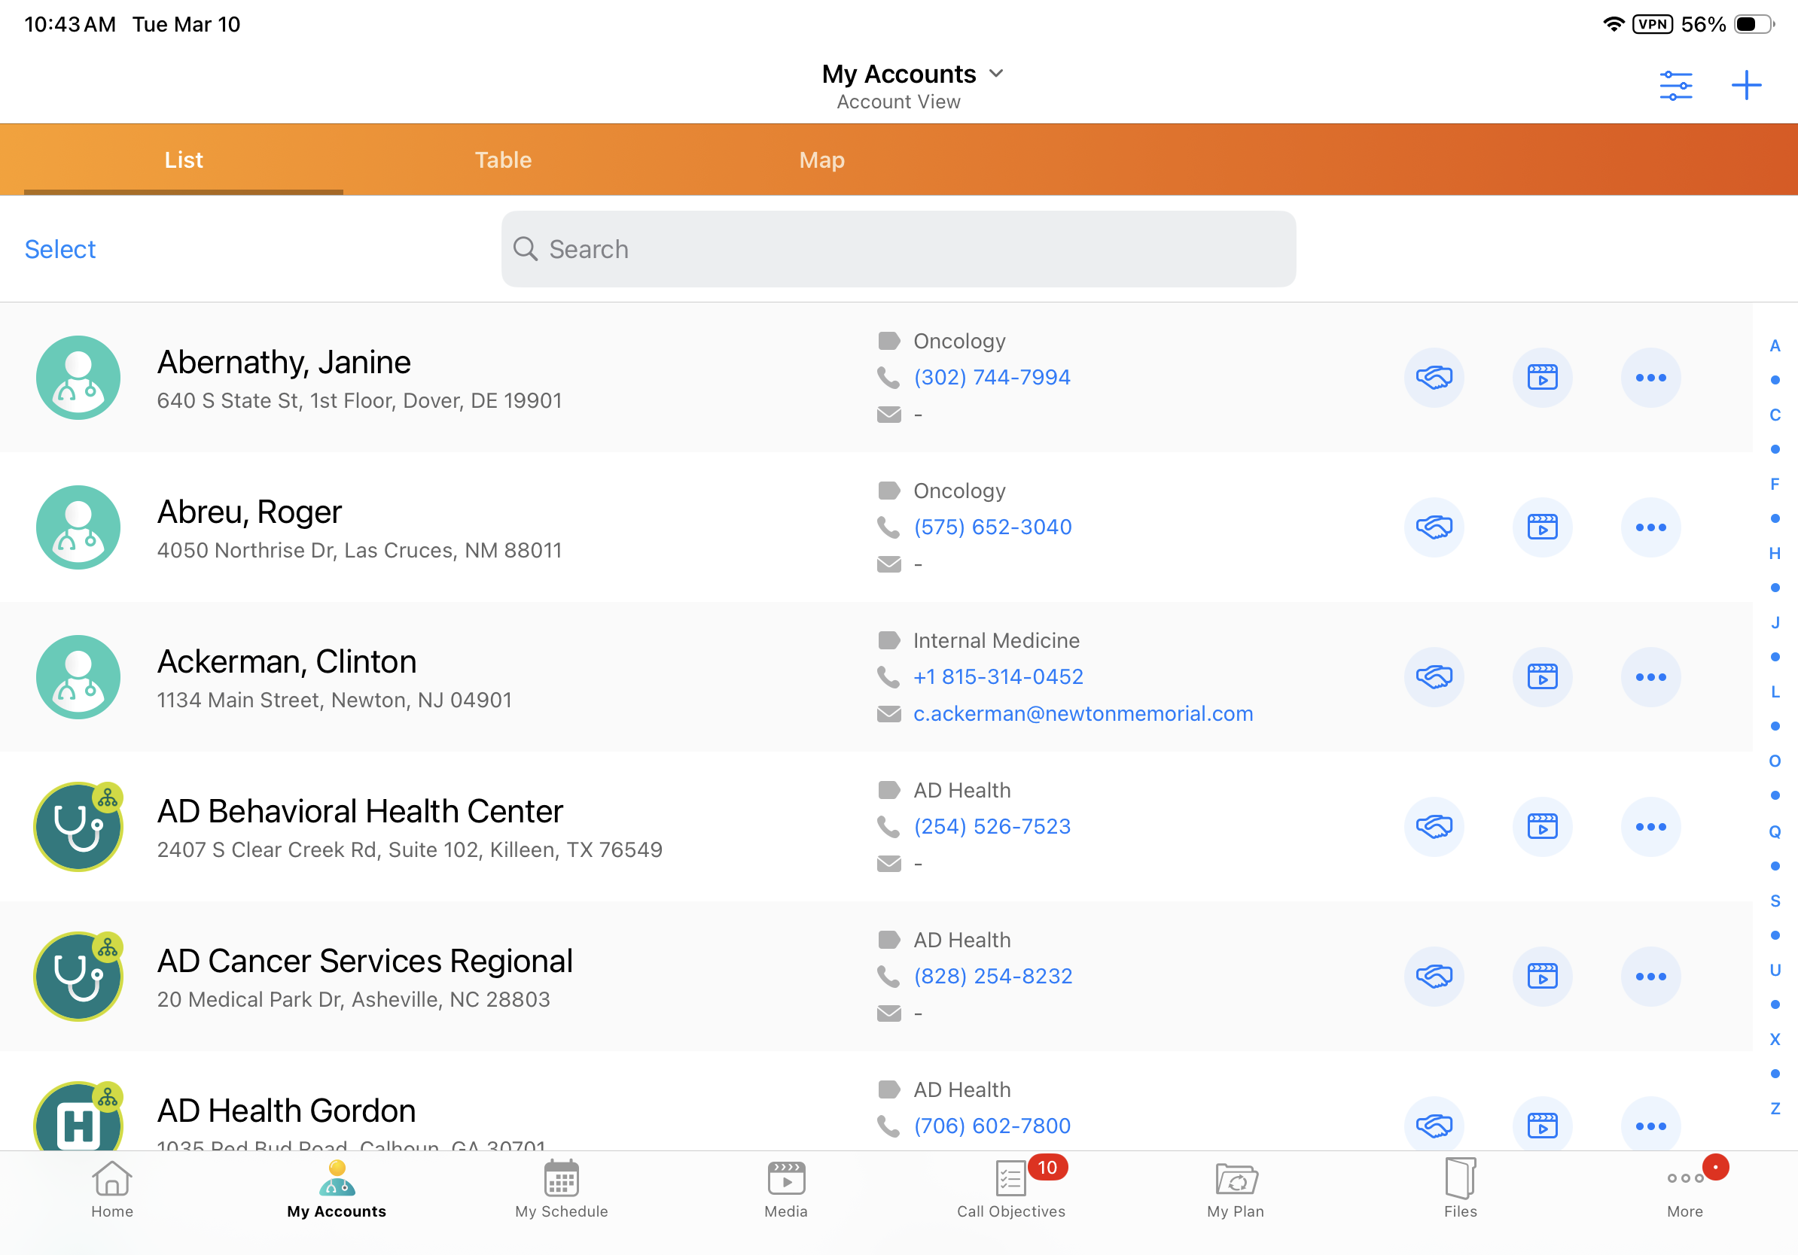
Task: Open the AD Cancer Services Regional account avatar
Action: coord(78,976)
